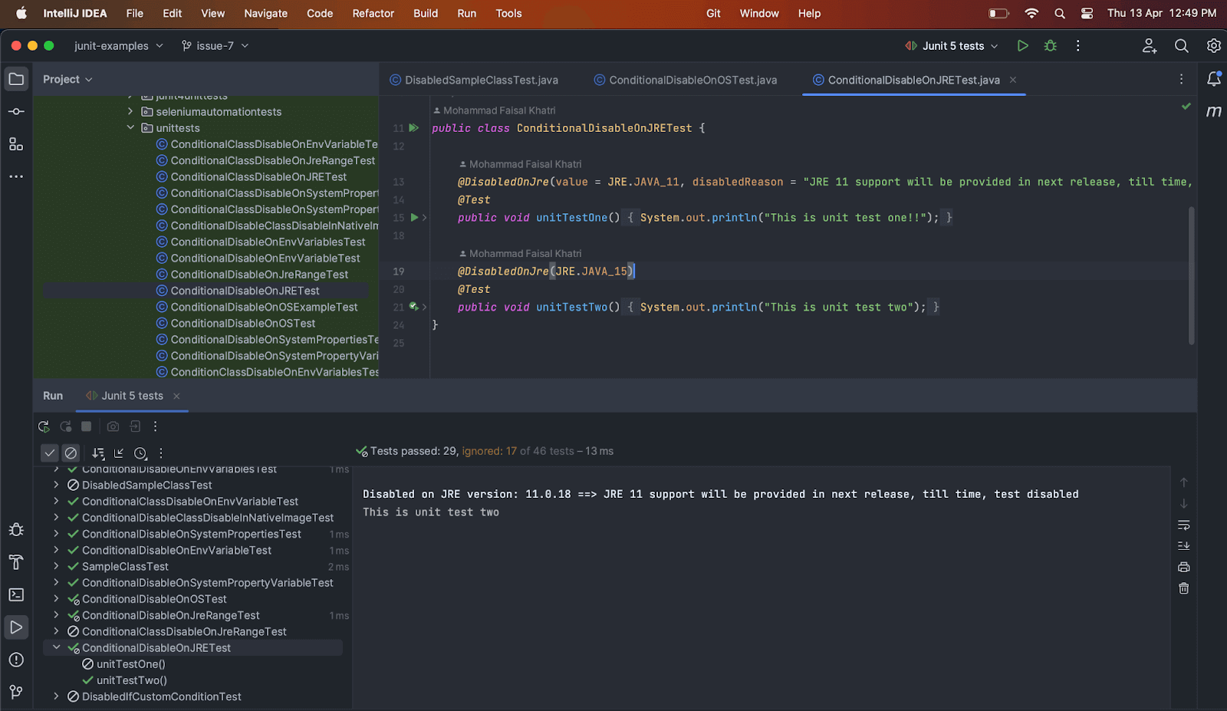Toggle the hide ignored tests filter
Viewport: 1227px width, 711px height.
tap(71, 453)
